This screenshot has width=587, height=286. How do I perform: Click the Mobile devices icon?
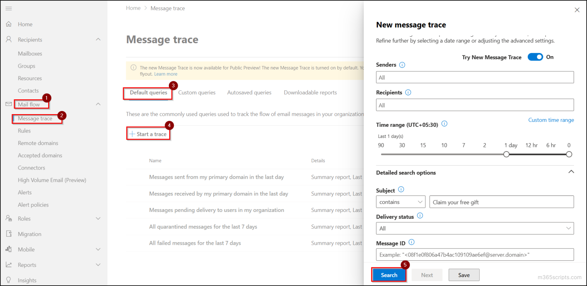click(8, 249)
